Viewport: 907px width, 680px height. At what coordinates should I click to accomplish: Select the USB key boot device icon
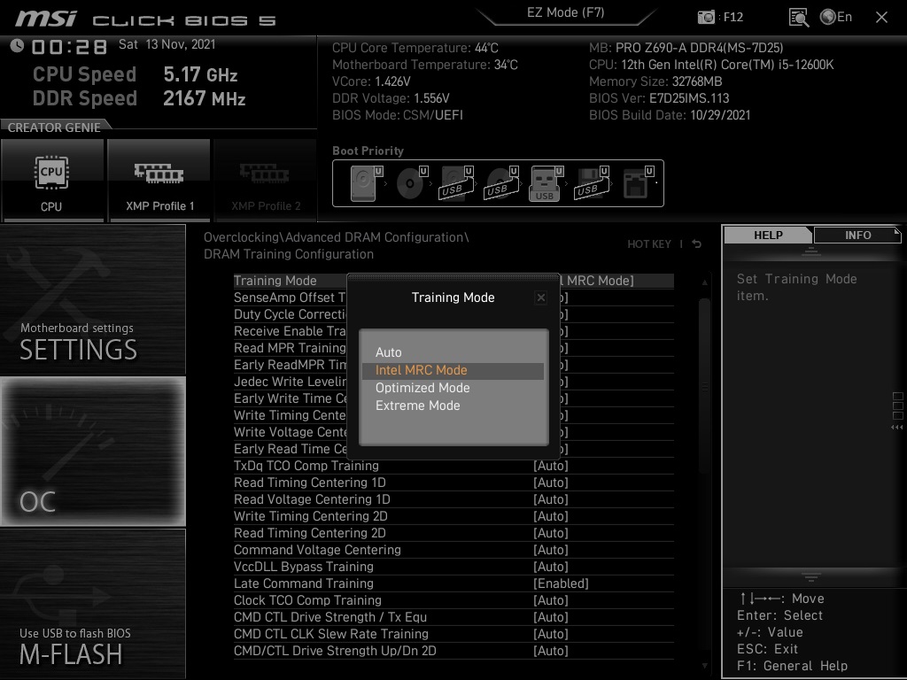(x=546, y=183)
